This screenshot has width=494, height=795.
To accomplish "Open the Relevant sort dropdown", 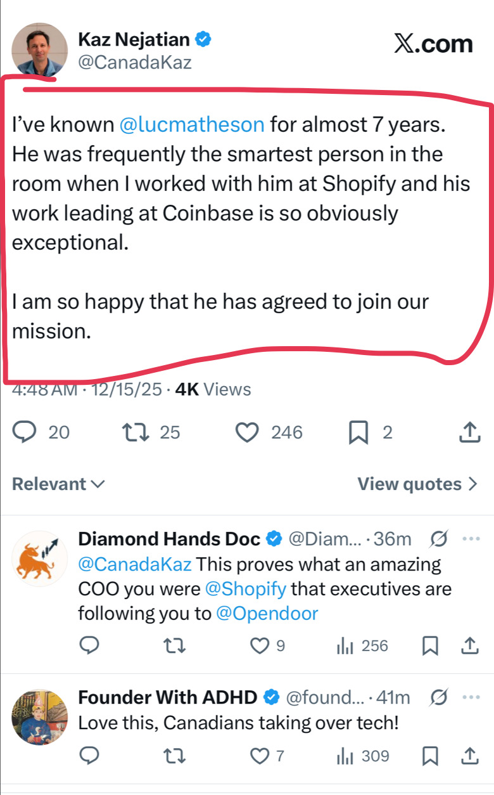I will coord(58,484).
